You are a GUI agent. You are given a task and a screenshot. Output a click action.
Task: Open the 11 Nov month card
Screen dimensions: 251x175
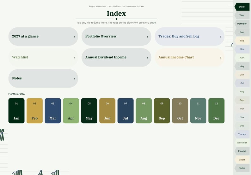coord(198,111)
